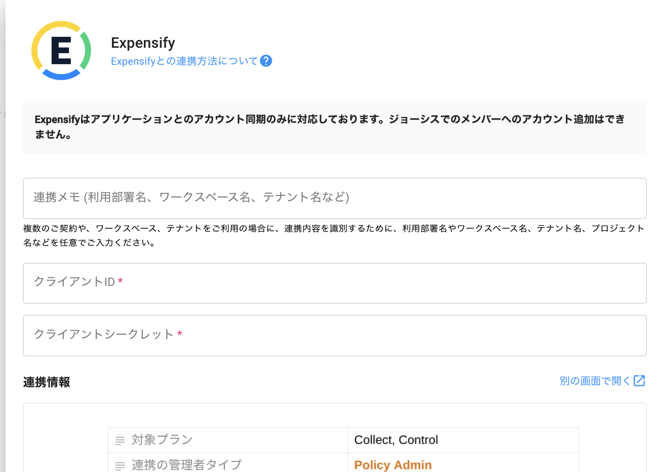The image size is (662, 472).
Task: Click the open-in-new-window icon
Action: [x=639, y=381]
